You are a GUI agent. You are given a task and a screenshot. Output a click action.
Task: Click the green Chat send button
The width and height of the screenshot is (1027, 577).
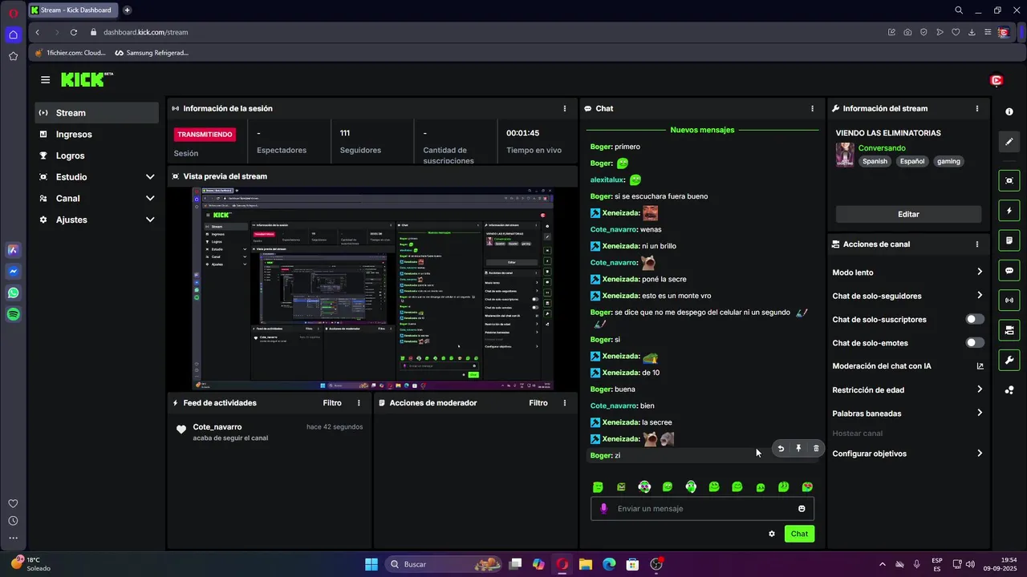(x=799, y=534)
